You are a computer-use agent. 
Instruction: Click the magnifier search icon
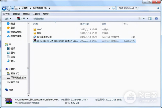tap(158, 8)
